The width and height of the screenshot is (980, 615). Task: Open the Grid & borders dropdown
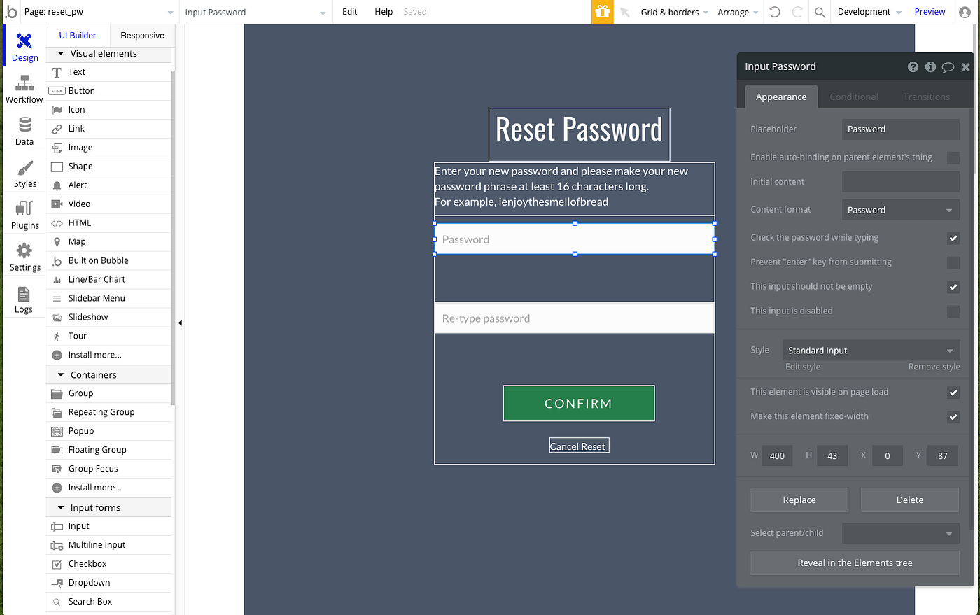(674, 13)
